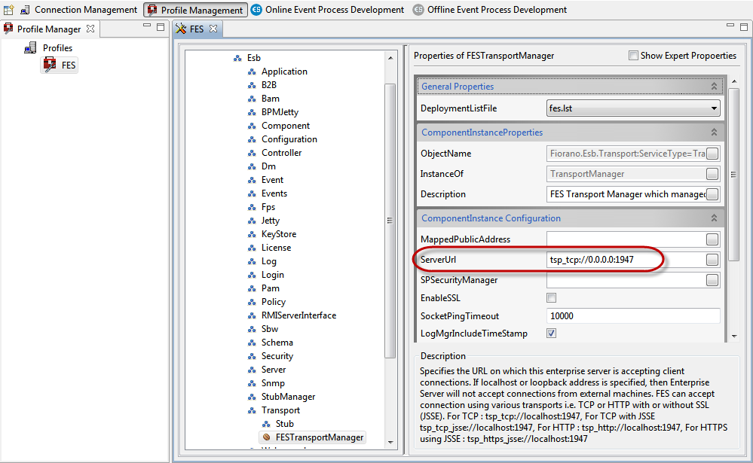This screenshot has height=463, width=753.
Task: Toggle the MappedPublicAddress row checkbox
Action: pyautogui.click(x=712, y=239)
